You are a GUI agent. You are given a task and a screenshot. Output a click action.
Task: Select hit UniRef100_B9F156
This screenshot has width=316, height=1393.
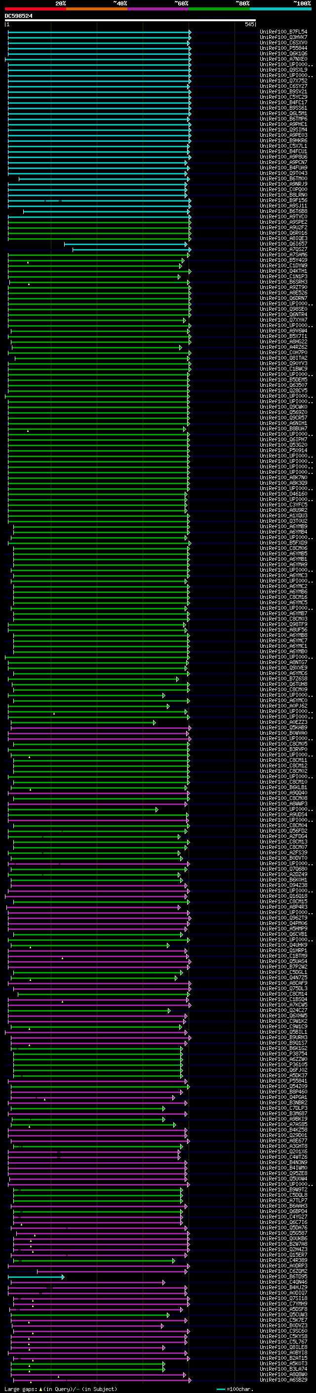(283, 201)
